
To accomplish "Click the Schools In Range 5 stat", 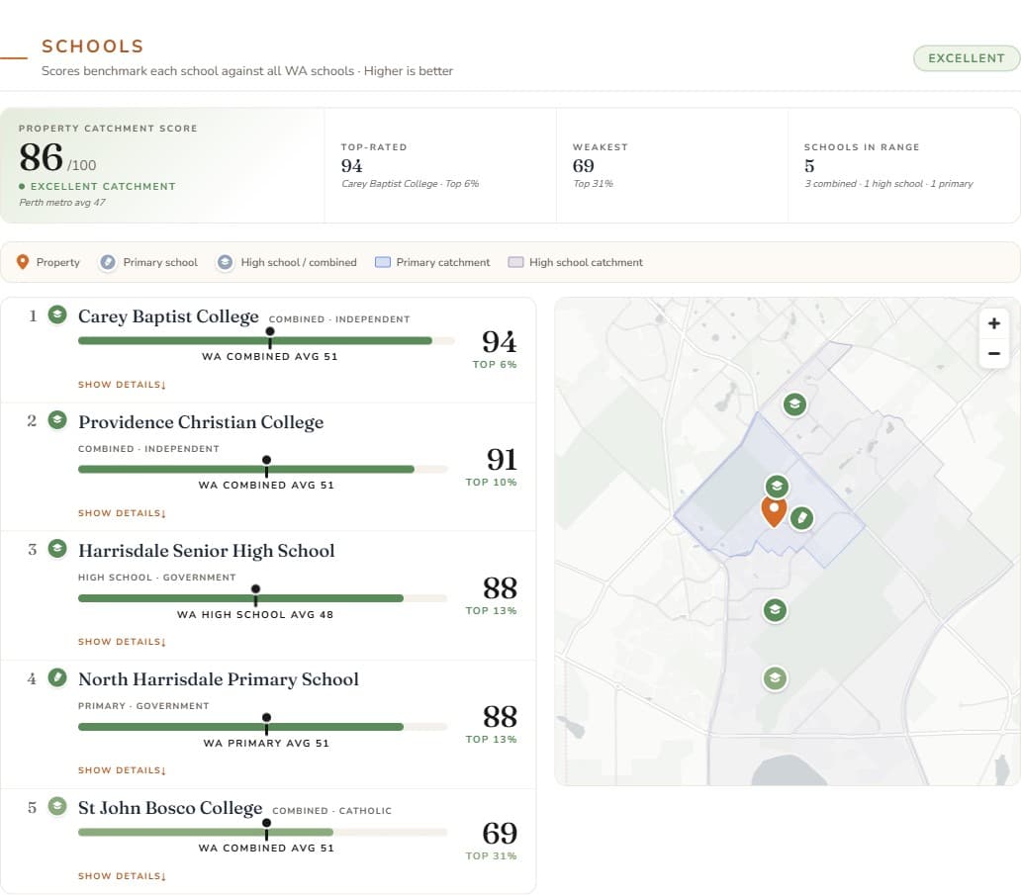I will click(x=809, y=166).
